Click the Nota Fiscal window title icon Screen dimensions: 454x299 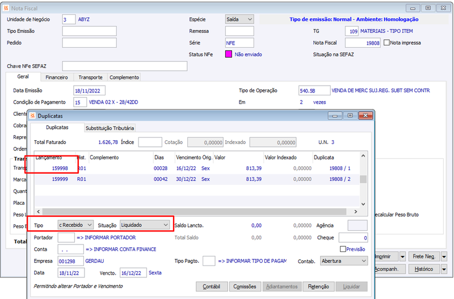6,8
